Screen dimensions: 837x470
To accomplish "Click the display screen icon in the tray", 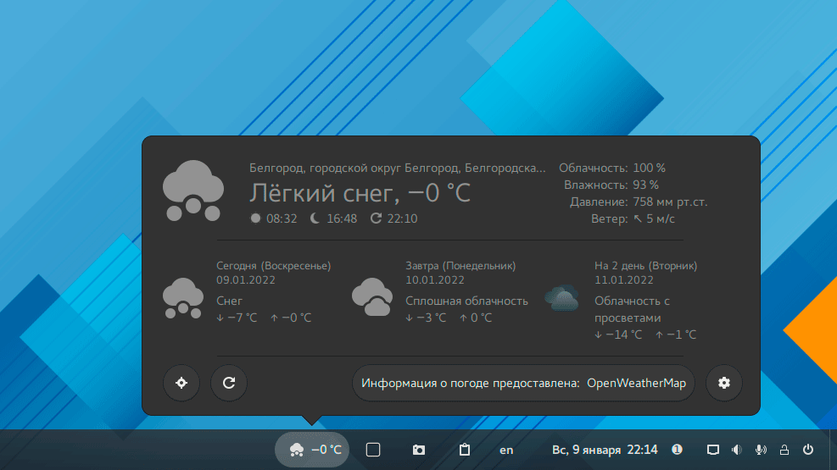I will coord(712,450).
